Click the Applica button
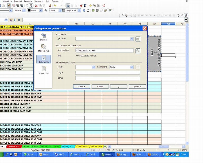Image resolution: width=203 pixels, height=163 pixels. pos(81,87)
